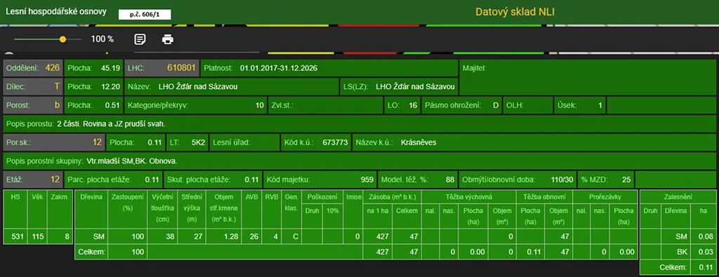Click Název LHO Žďár nad Sázavou
This screenshot has height=277, width=719.
click(231, 86)
